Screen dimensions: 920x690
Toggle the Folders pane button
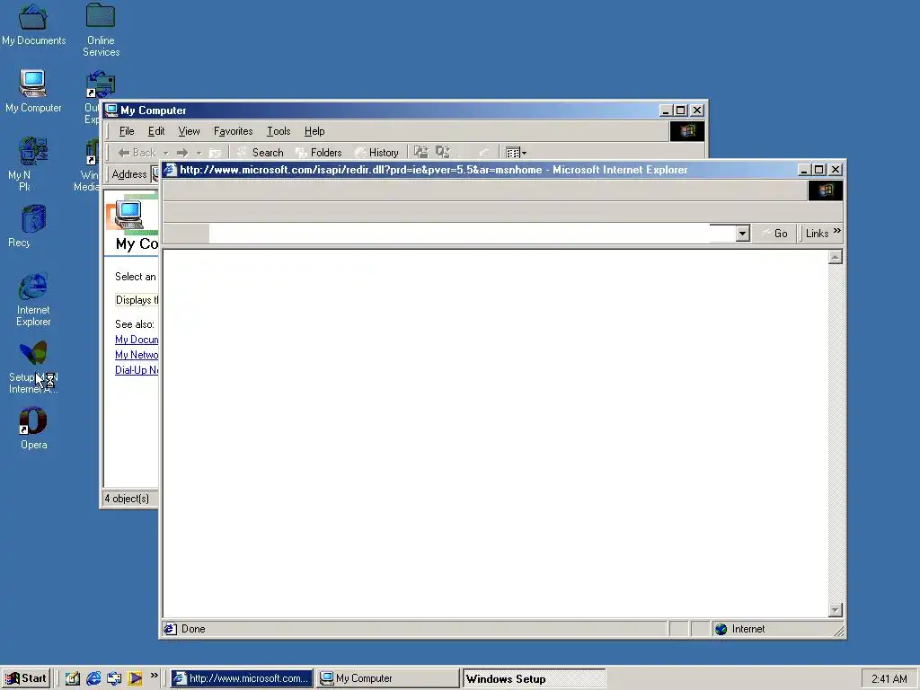click(x=319, y=153)
